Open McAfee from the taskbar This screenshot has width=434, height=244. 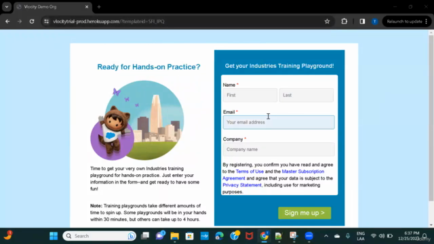[x=250, y=236]
